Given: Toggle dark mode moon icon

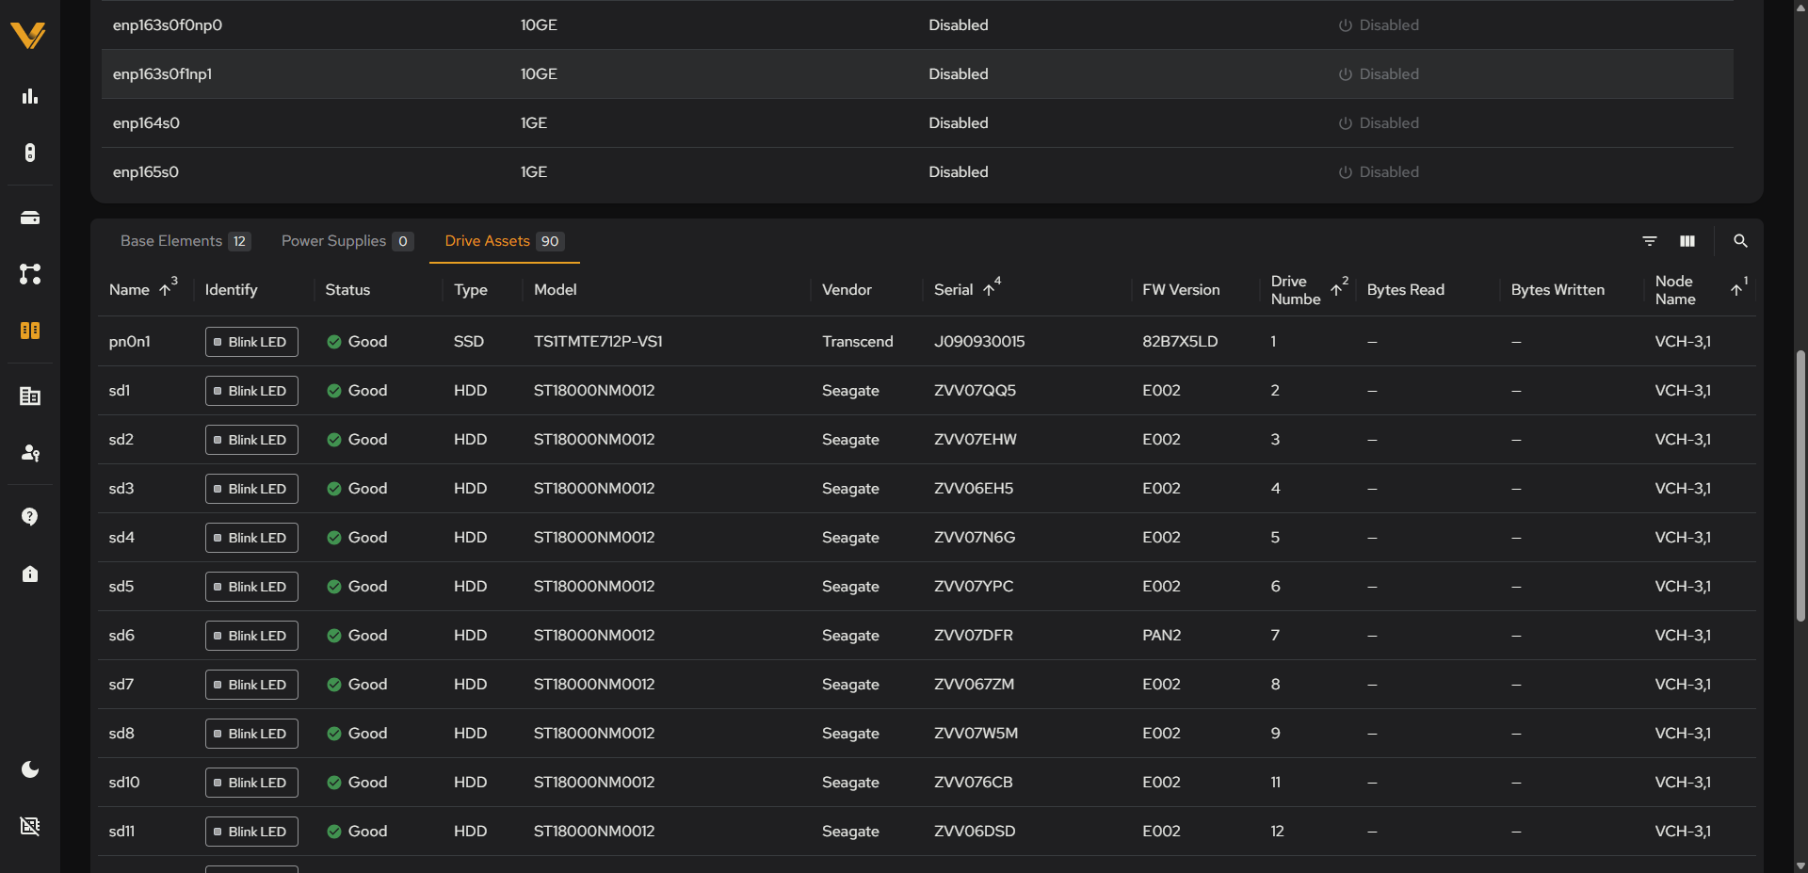Looking at the screenshot, I should 30,769.
